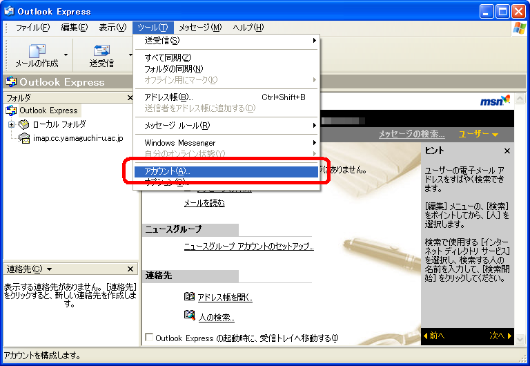The image size is (530, 366).
Task: Click the scrollbar up arrow in main pane
Action: (x=520, y=99)
